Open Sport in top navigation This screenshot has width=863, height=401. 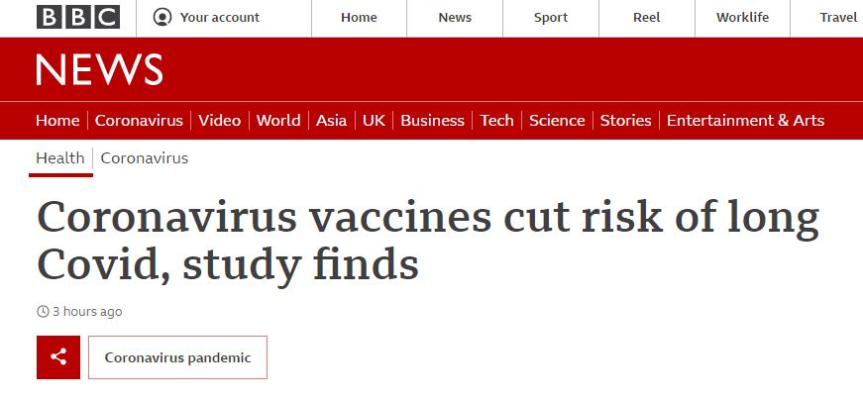(550, 18)
